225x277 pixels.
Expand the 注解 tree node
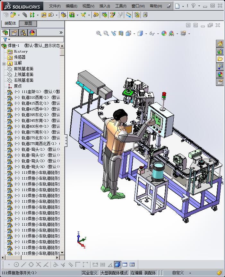tap(4, 64)
